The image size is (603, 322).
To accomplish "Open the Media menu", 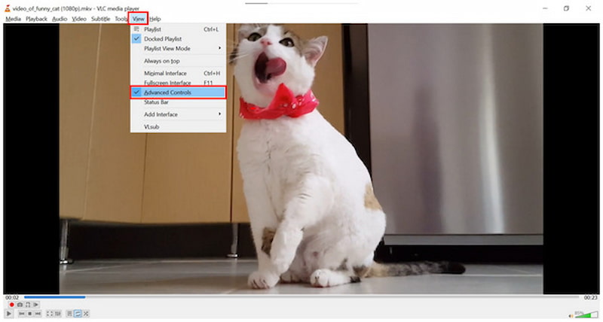I will pyautogui.click(x=13, y=18).
